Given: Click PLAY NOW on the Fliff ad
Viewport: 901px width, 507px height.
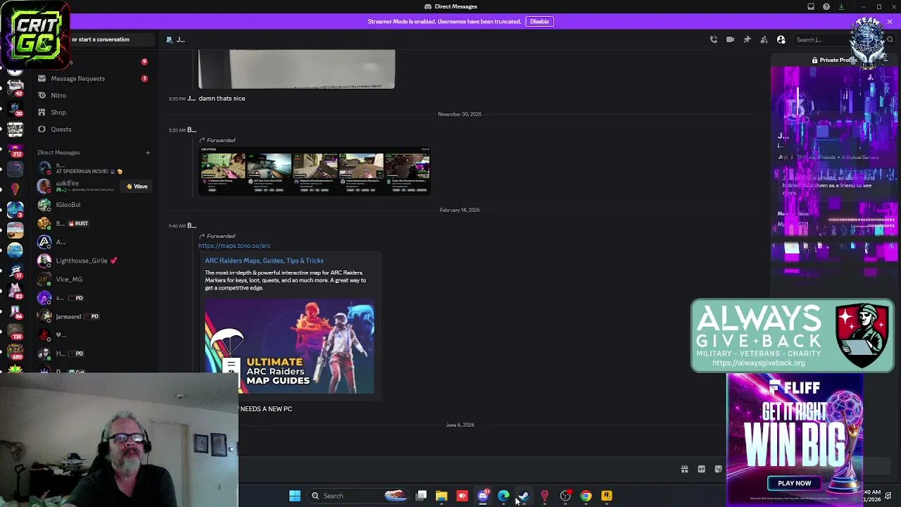Looking at the screenshot, I should click(x=794, y=483).
